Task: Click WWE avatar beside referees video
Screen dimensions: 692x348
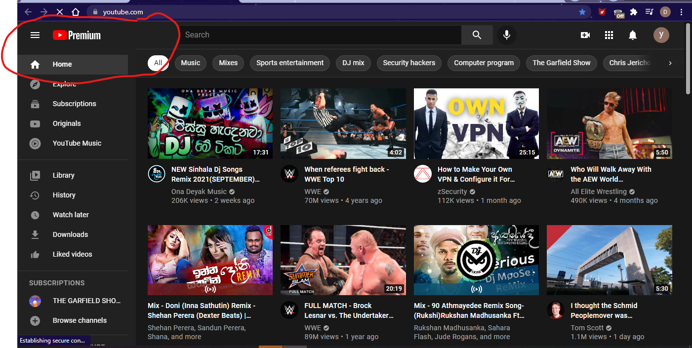Action: (x=289, y=174)
